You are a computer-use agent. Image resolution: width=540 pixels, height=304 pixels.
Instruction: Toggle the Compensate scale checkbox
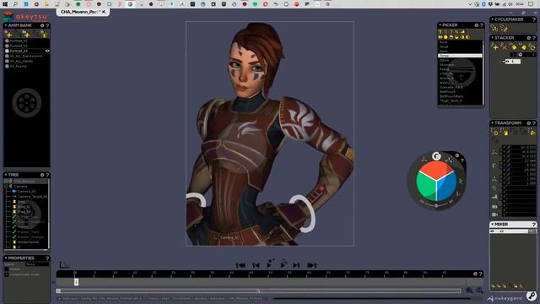pos(7,274)
